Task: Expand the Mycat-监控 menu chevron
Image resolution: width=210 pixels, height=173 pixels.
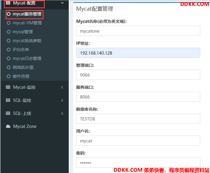Action: tap(62, 87)
